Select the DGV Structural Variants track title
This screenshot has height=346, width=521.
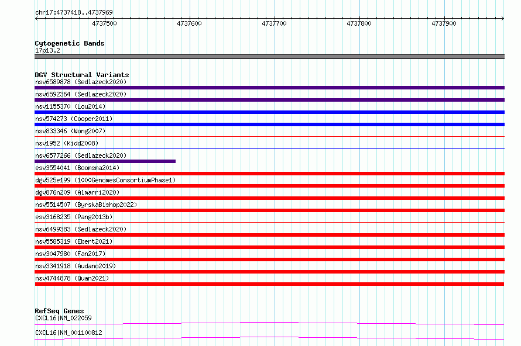[x=82, y=75]
